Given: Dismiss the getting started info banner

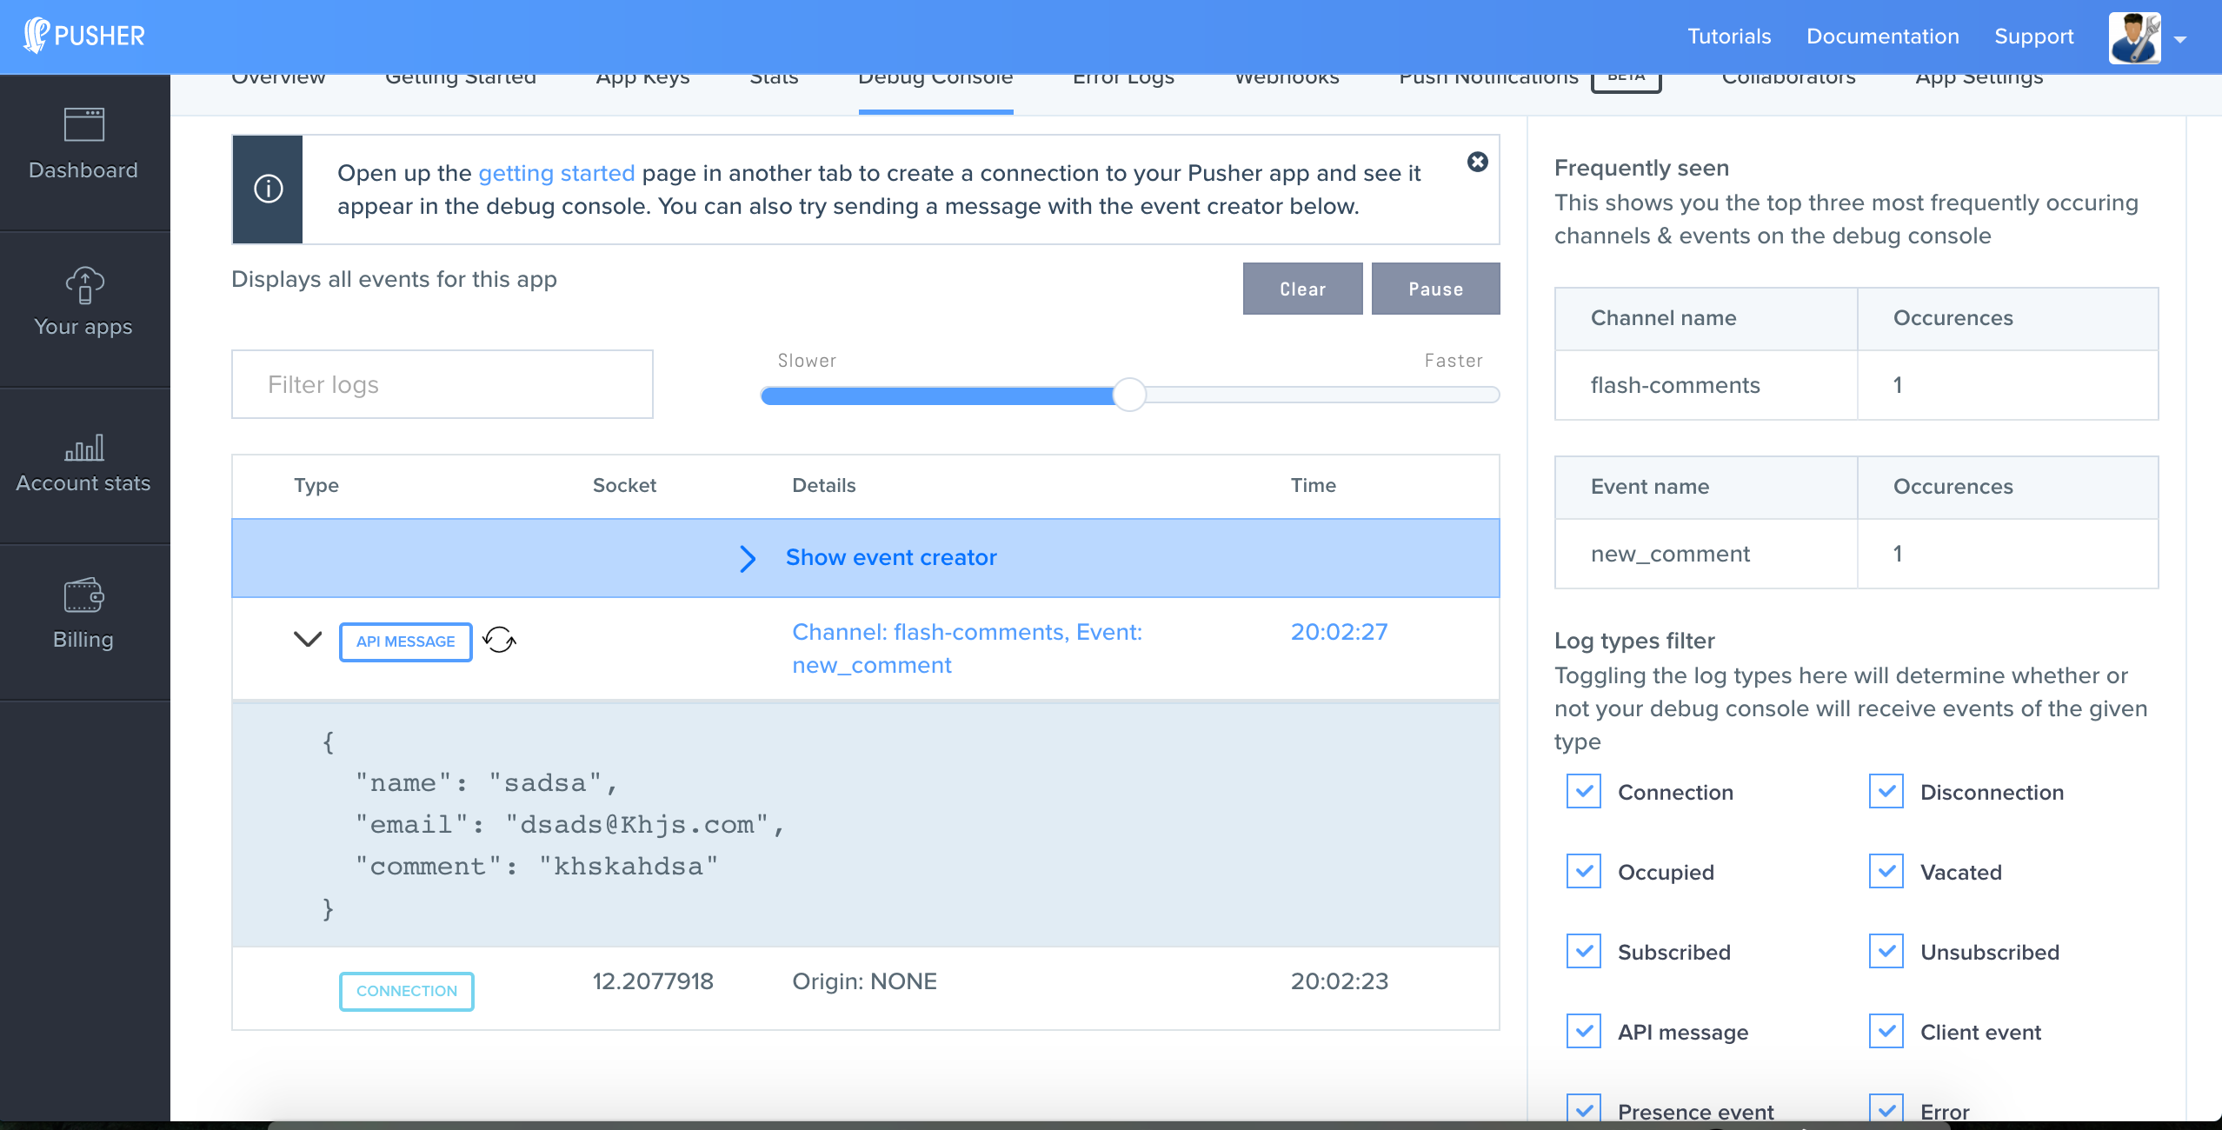Looking at the screenshot, I should tap(1478, 162).
